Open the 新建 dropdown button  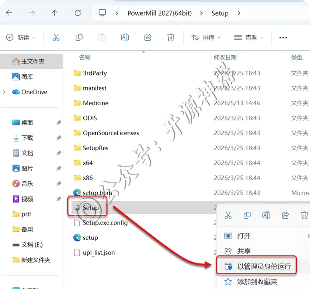(x=20, y=37)
